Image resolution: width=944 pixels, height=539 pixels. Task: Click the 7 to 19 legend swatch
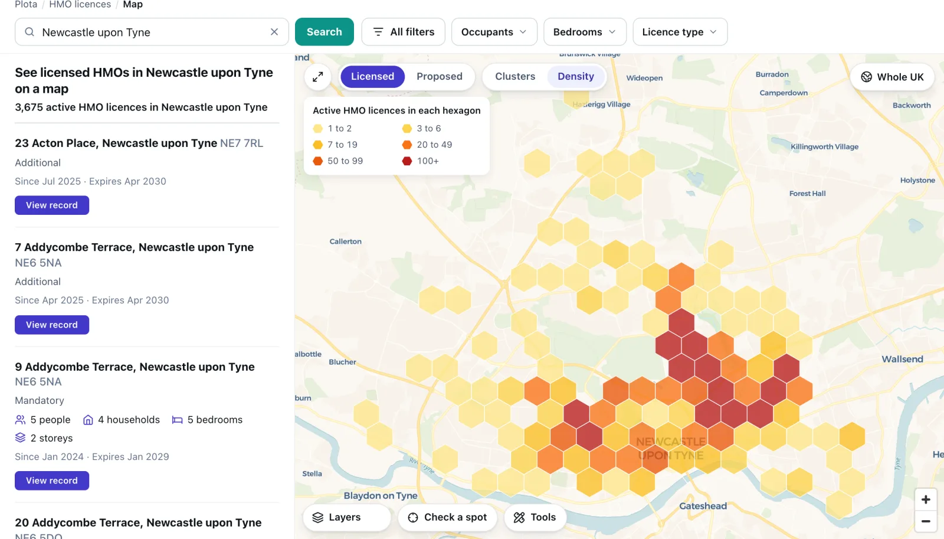318,145
